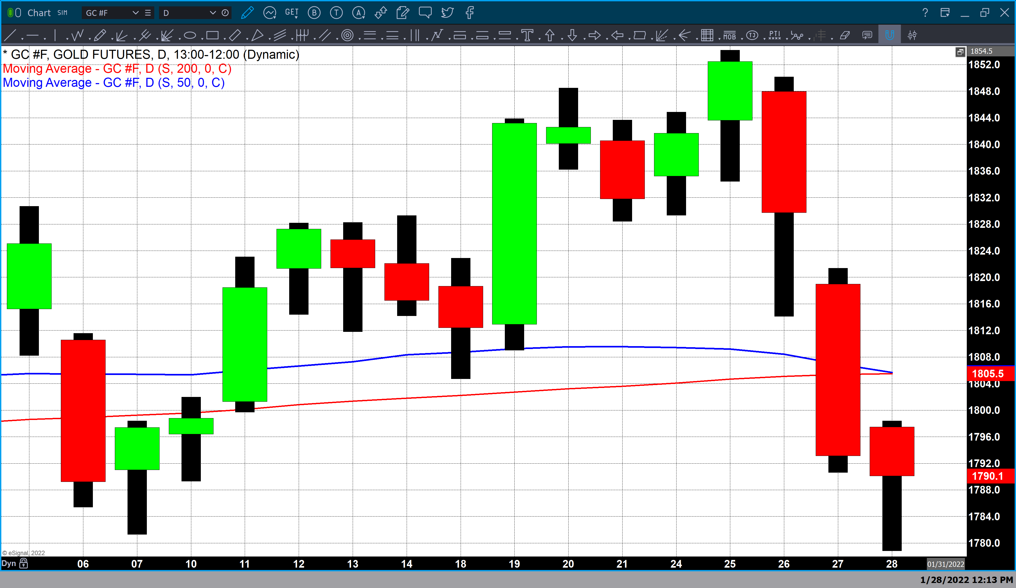Select the trend line drawing tool

click(10, 35)
